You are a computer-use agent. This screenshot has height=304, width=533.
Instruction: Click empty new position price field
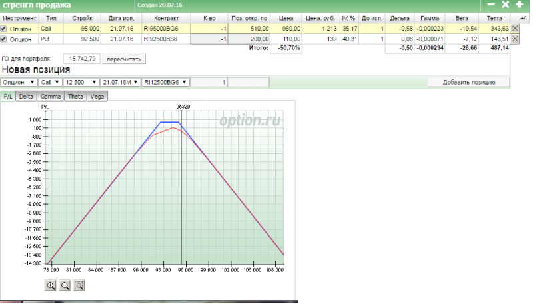click(x=248, y=82)
